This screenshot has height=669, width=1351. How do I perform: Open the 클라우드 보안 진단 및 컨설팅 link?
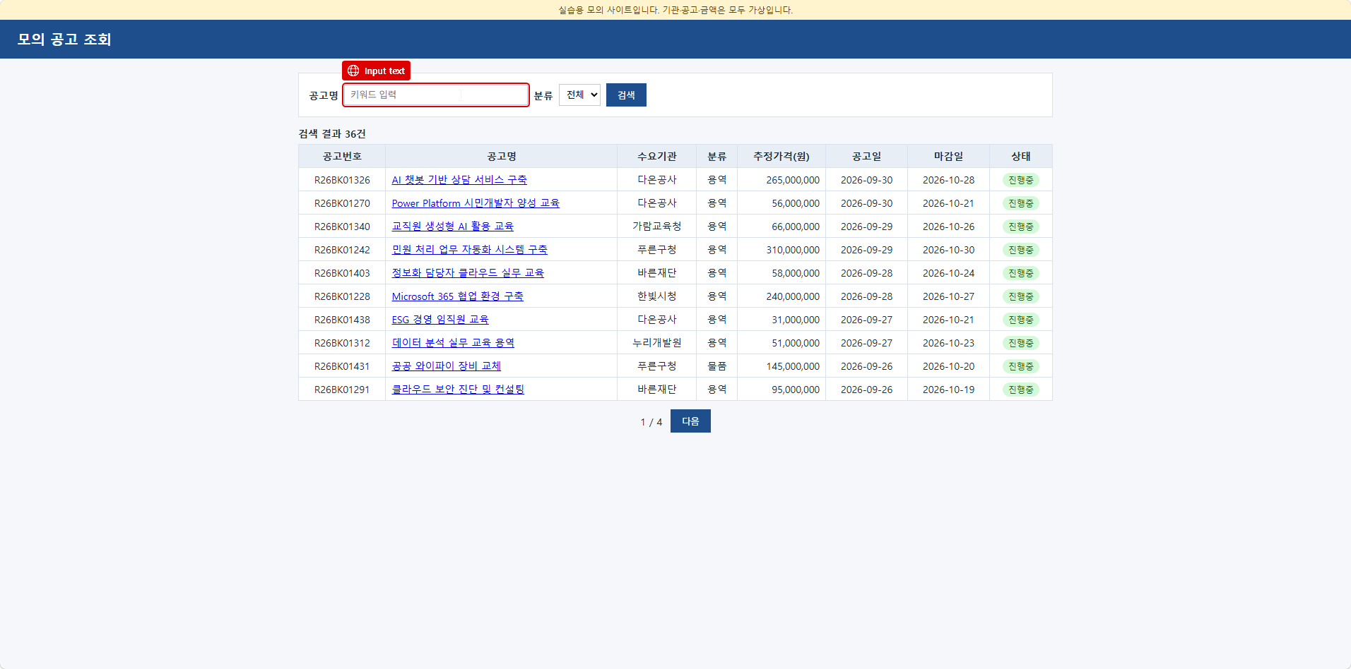pyautogui.click(x=458, y=390)
